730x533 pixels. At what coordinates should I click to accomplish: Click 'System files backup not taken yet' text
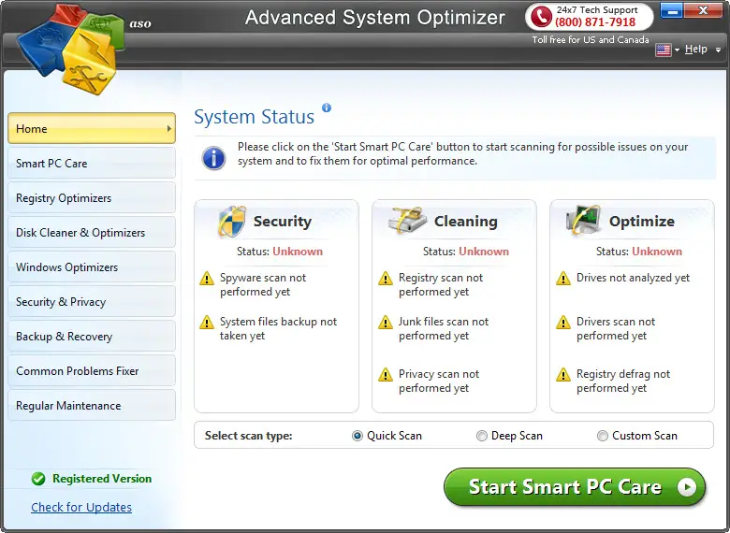point(278,329)
